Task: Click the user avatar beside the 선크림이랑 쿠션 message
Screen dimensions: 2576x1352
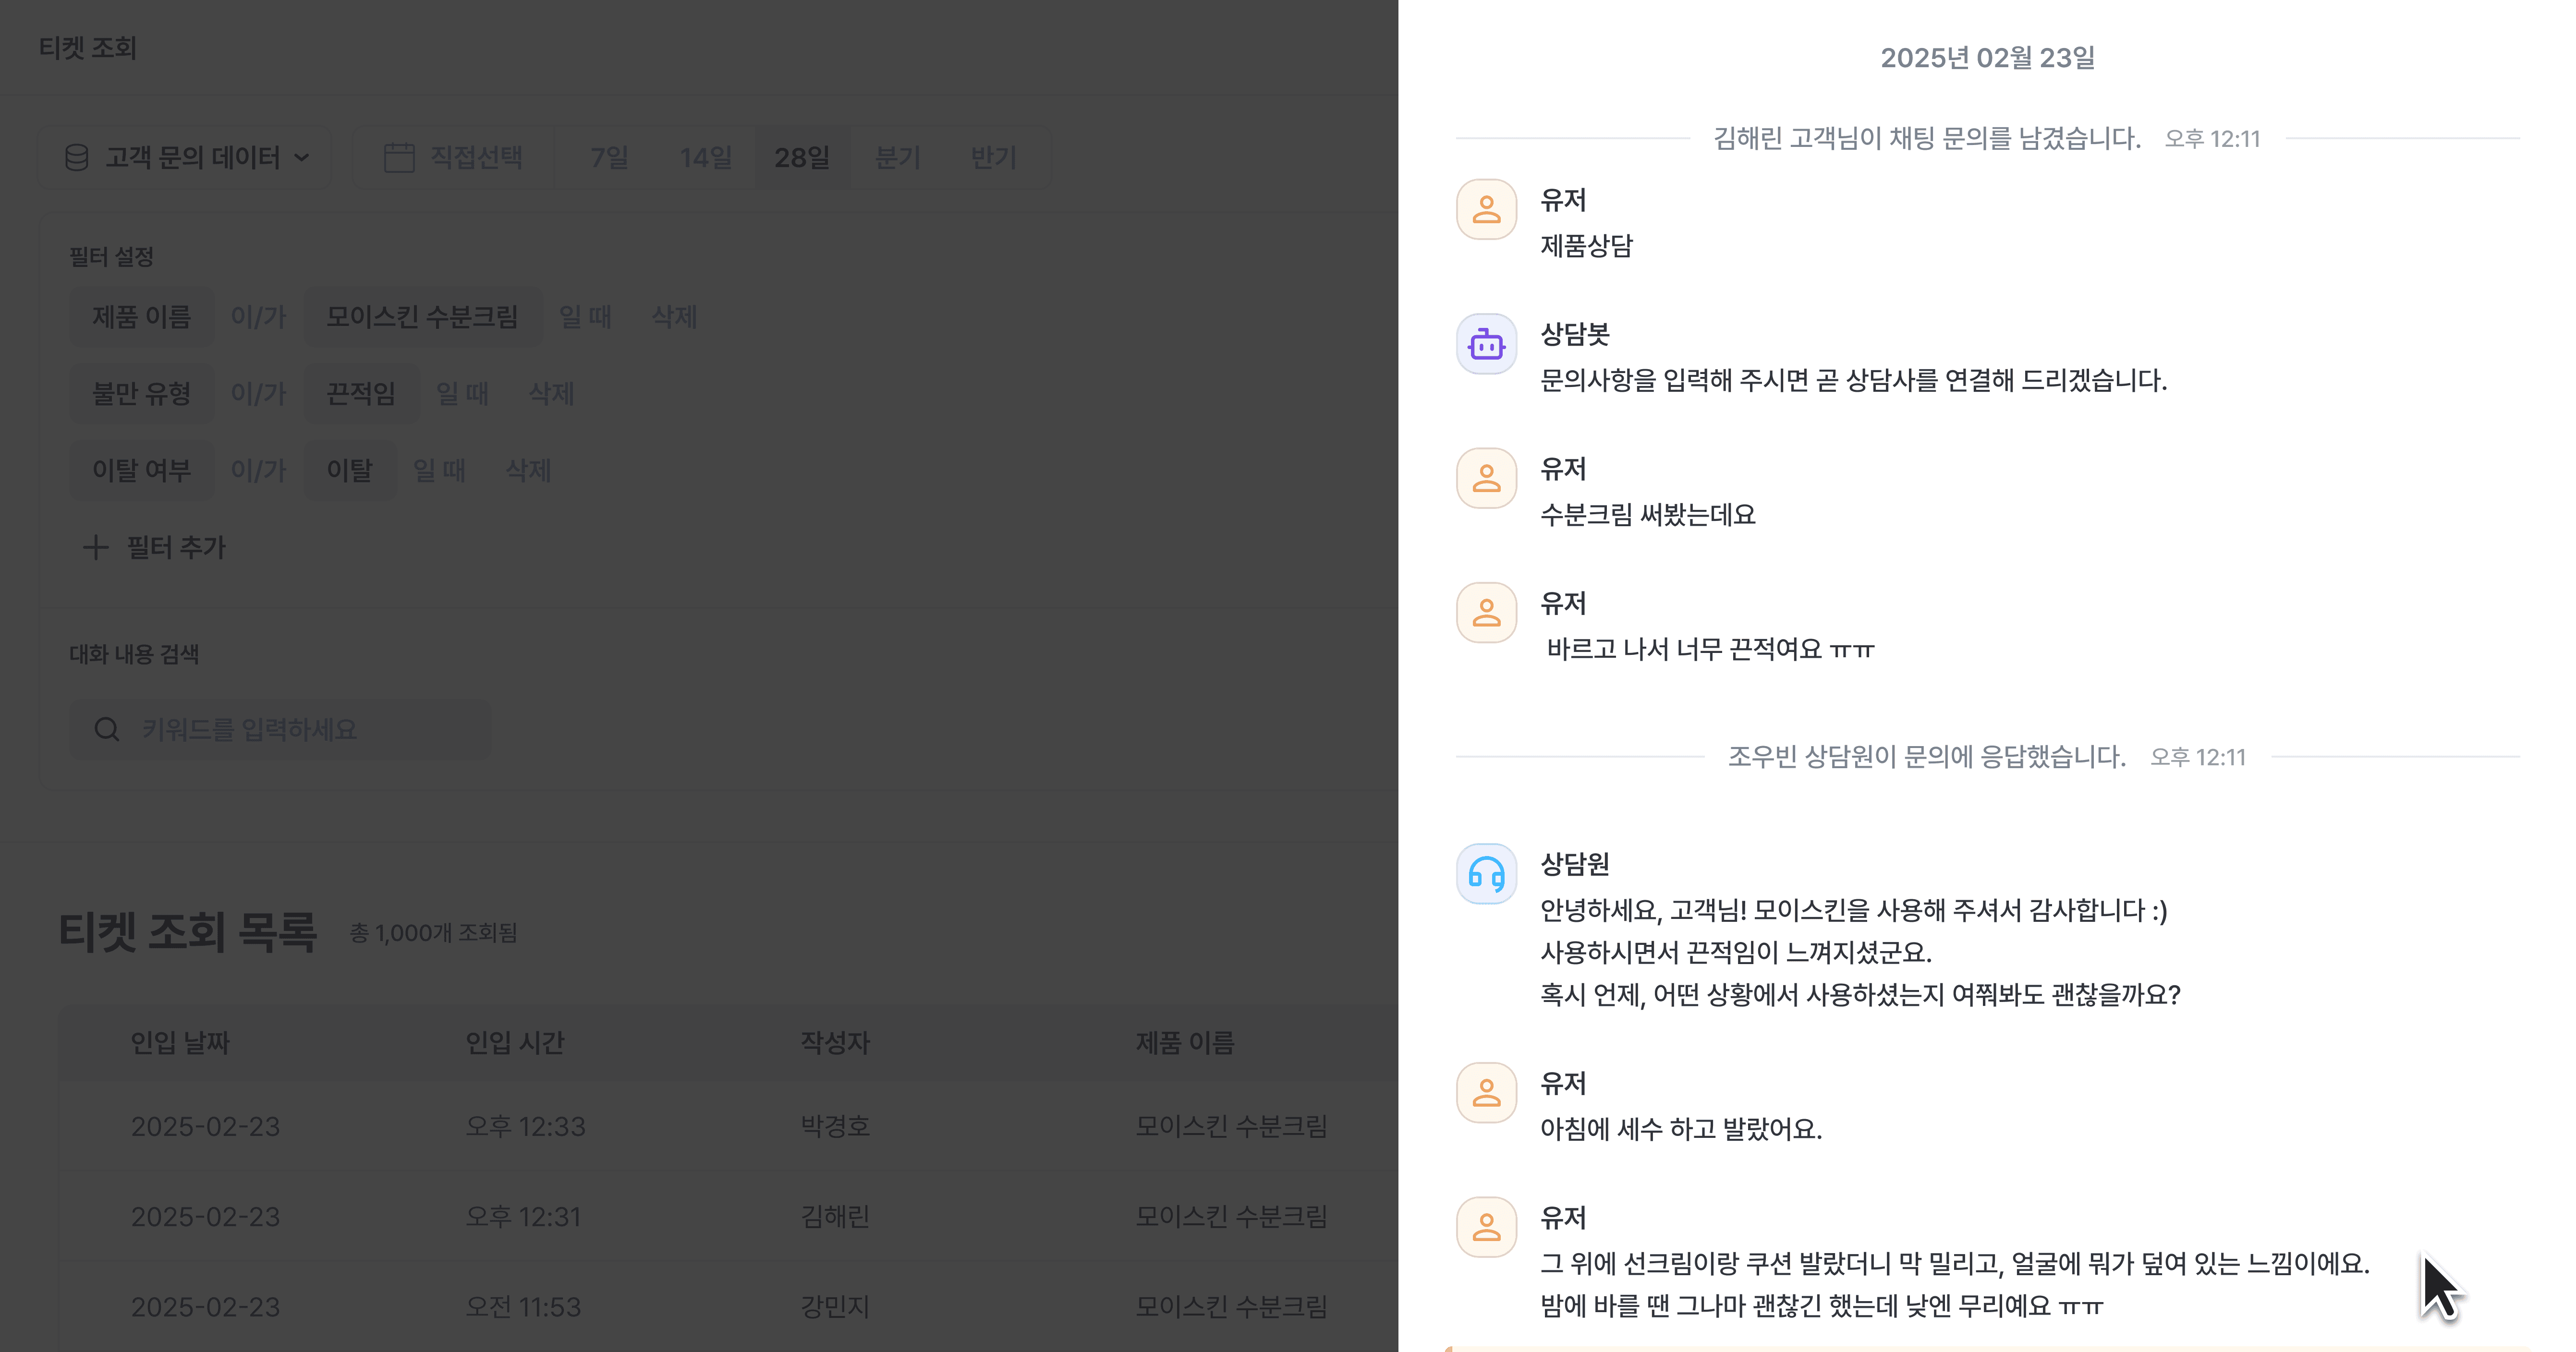Action: pos(1486,1227)
